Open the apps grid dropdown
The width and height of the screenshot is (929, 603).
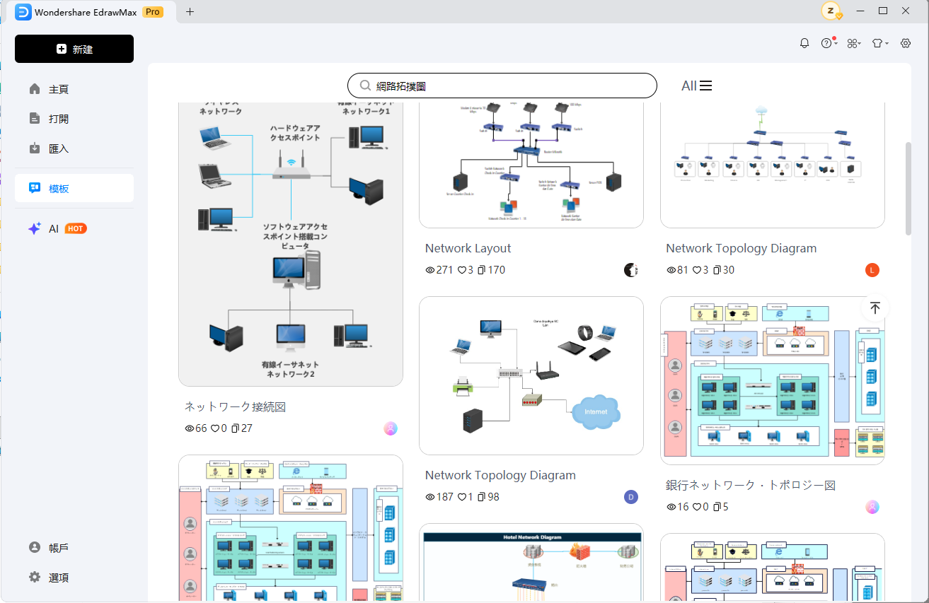click(x=853, y=43)
